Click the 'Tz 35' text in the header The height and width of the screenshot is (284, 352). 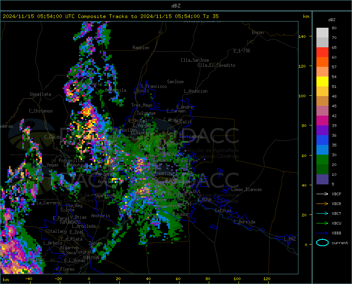(x=210, y=16)
